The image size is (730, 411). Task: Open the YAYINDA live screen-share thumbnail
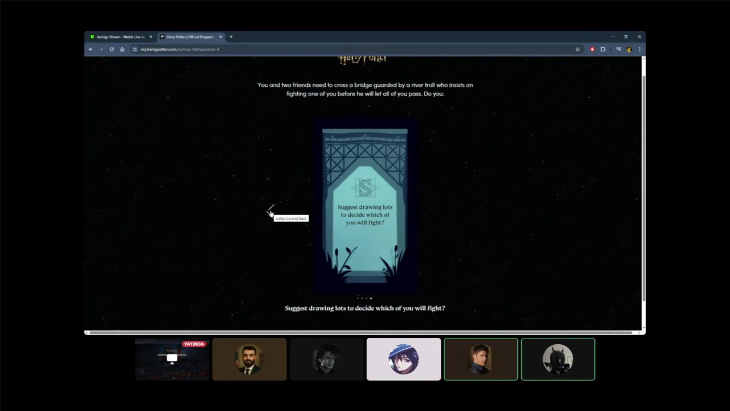click(x=172, y=359)
